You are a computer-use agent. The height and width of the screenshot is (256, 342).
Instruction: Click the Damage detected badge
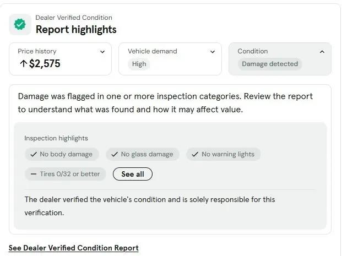point(270,64)
